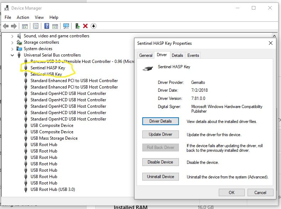Switch to the Events tab
The height and width of the screenshot is (209, 281).
point(193,55)
